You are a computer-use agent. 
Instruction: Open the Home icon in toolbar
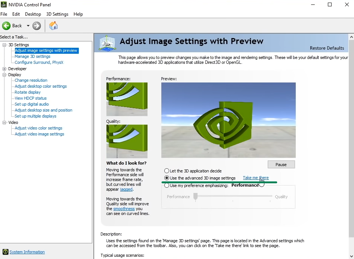[53, 26]
